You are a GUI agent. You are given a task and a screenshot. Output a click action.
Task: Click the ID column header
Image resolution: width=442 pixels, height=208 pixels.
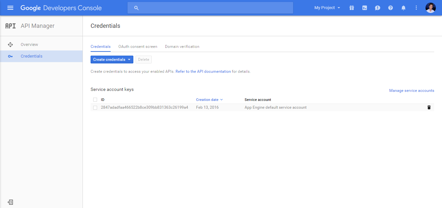tap(103, 100)
